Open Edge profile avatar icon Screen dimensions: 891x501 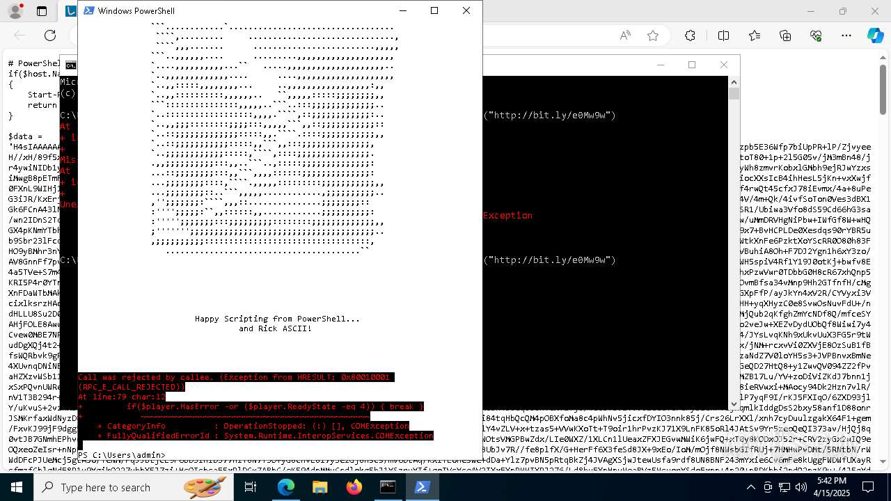[17, 11]
